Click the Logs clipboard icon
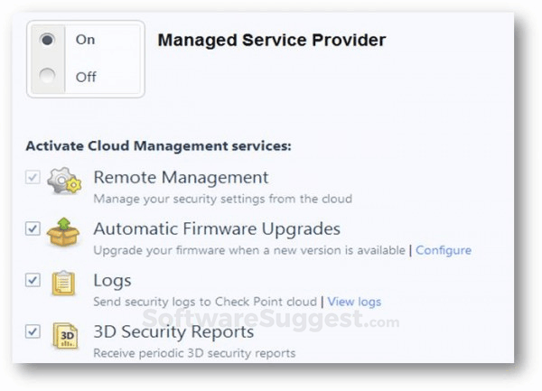Viewport: 542px width, 391px height. (x=63, y=284)
